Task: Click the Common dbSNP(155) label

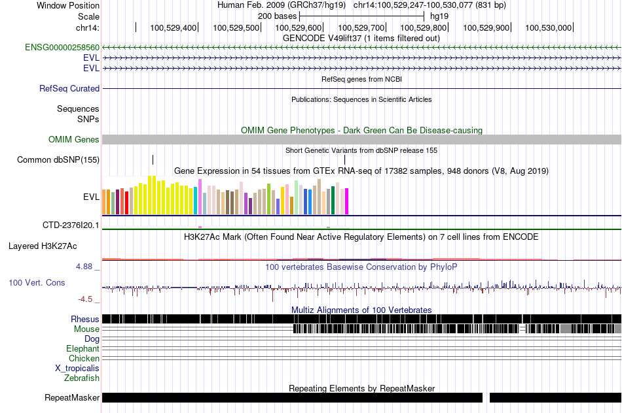Action: (x=58, y=160)
